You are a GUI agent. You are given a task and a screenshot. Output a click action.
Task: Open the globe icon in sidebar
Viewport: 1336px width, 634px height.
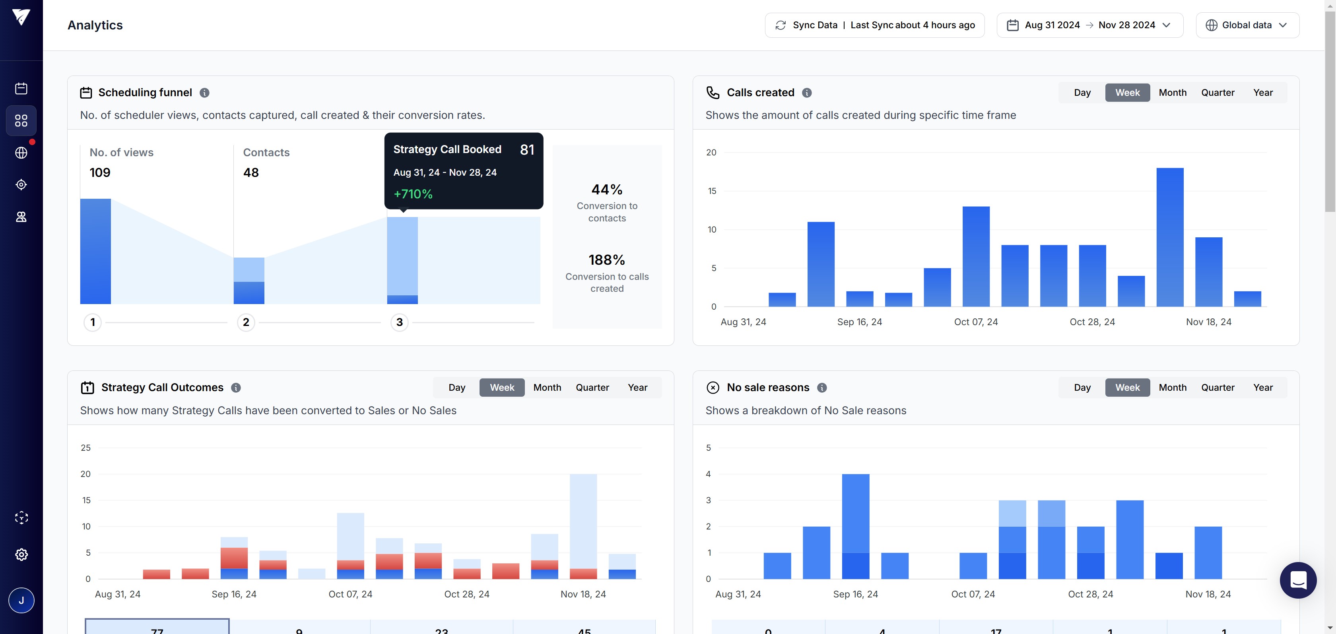21,153
